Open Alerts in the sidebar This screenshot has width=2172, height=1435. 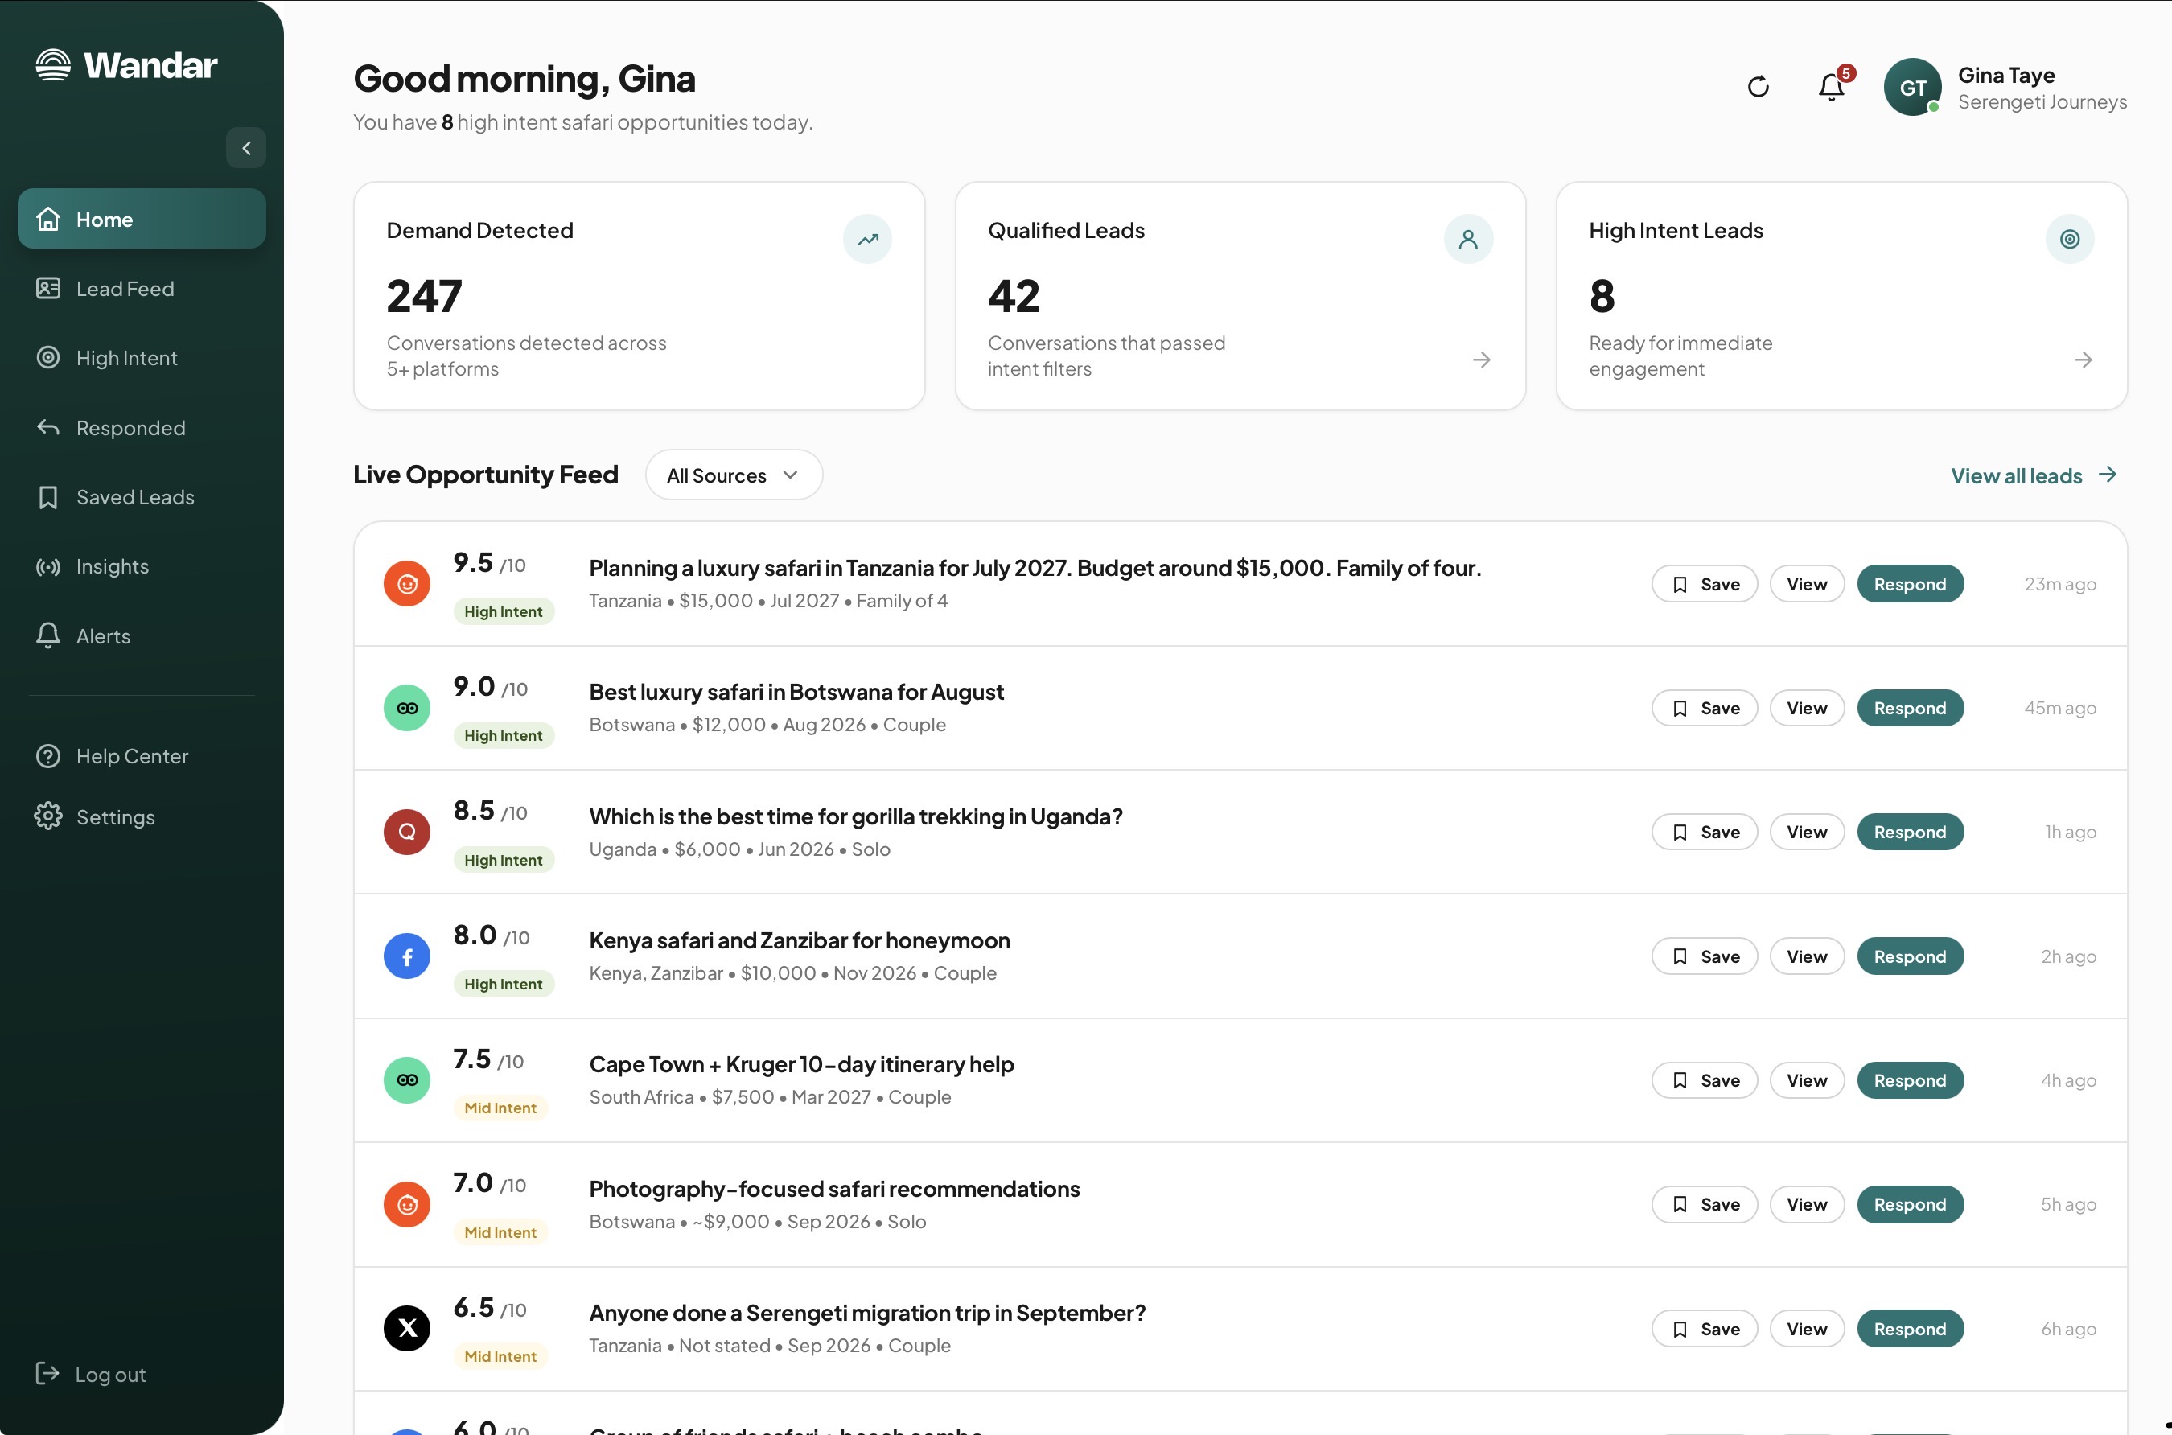coord(142,636)
